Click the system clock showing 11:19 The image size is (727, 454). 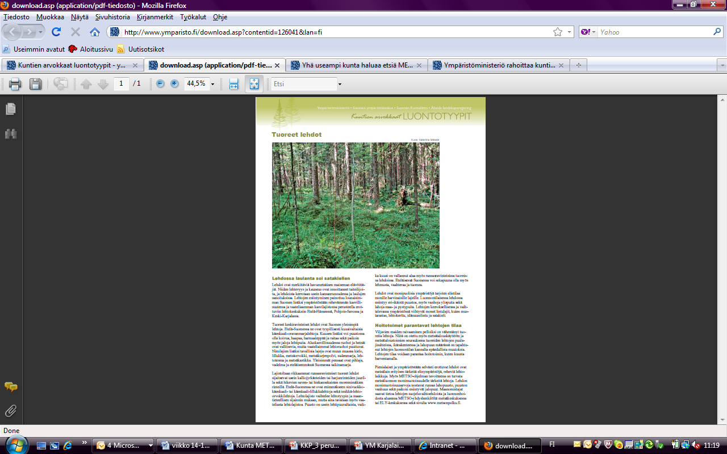(x=711, y=445)
